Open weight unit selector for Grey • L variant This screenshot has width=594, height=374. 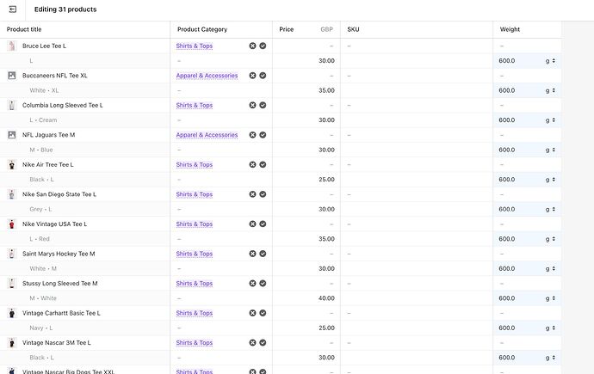550,209
